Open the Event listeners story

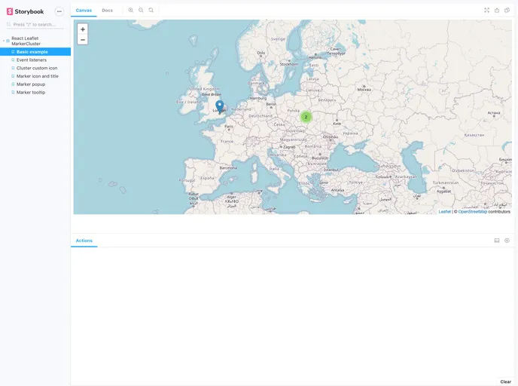(x=32, y=60)
